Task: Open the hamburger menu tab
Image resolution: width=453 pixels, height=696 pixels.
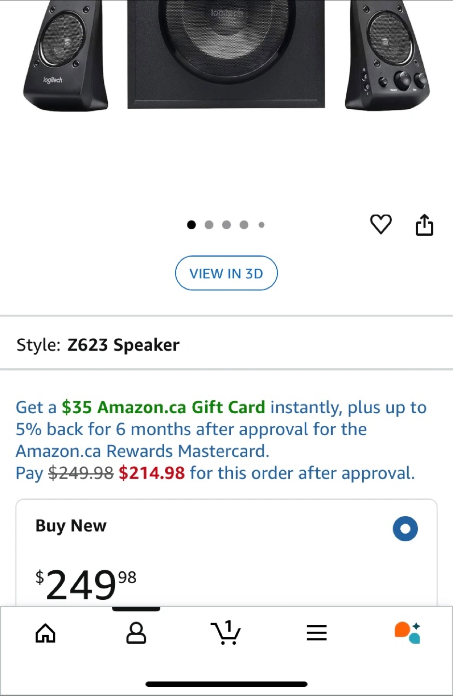Action: point(316,633)
